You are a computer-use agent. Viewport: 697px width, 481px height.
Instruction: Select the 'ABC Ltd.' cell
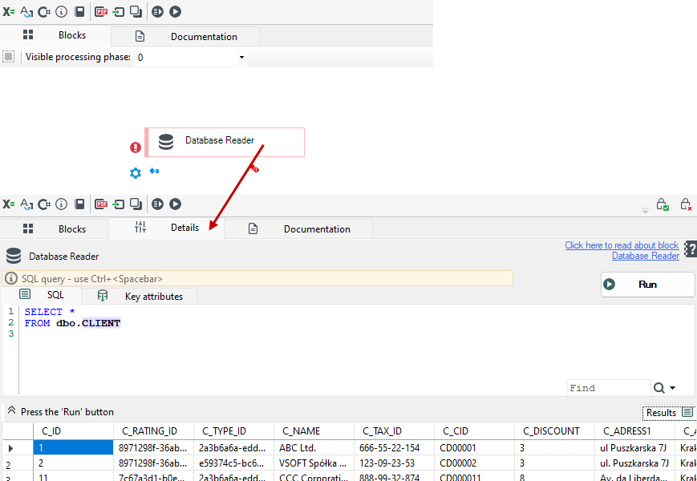click(x=314, y=449)
